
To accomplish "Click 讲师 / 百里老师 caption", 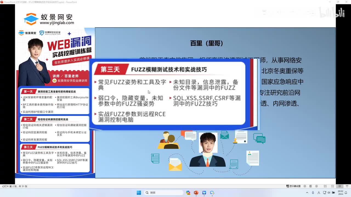I will tap(66, 76).
